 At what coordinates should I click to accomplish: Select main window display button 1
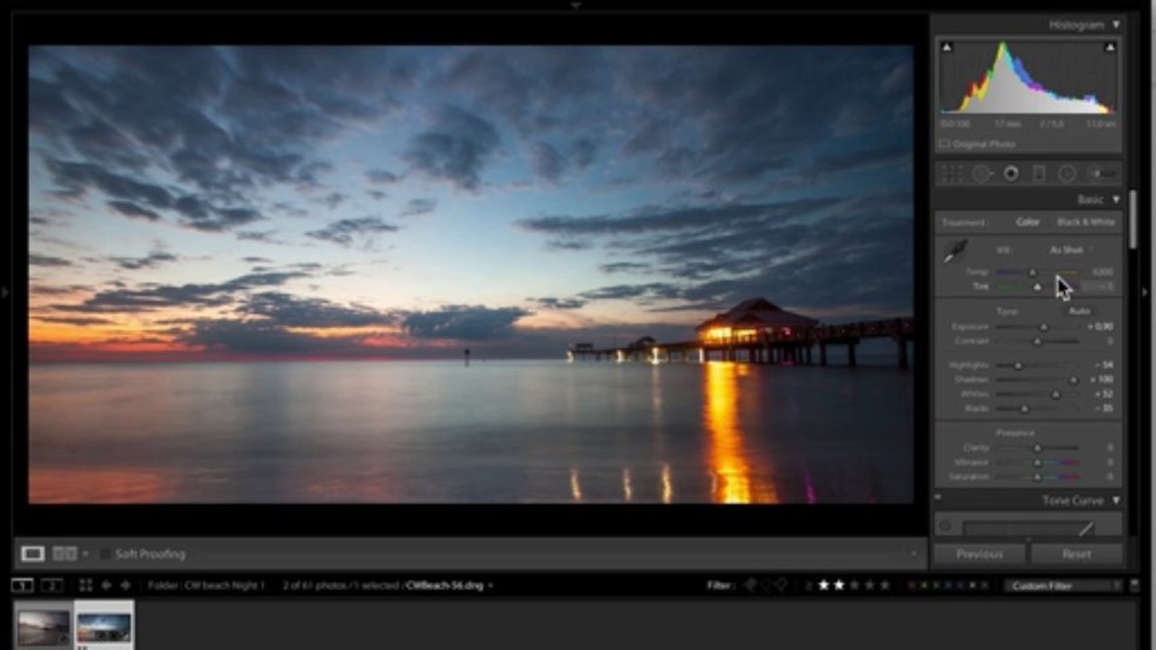click(x=22, y=586)
